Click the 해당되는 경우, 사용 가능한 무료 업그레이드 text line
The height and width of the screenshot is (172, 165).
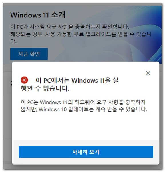click(81, 34)
